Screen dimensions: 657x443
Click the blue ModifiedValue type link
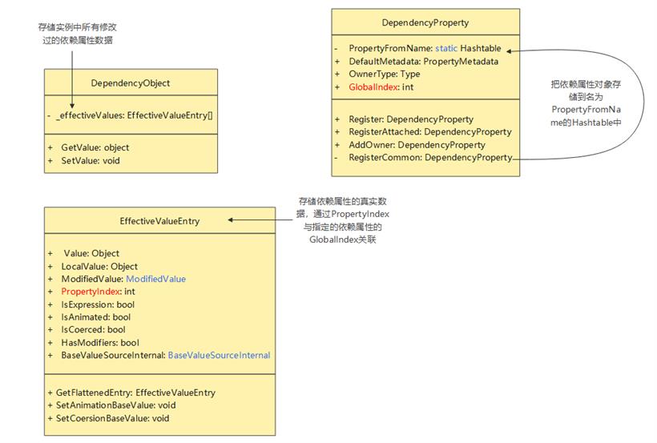pyautogui.click(x=156, y=279)
